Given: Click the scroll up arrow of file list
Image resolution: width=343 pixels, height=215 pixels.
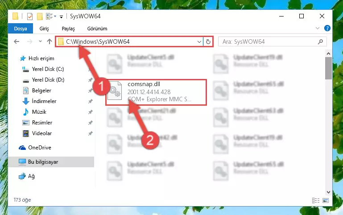Looking at the screenshot, I should (328, 54).
